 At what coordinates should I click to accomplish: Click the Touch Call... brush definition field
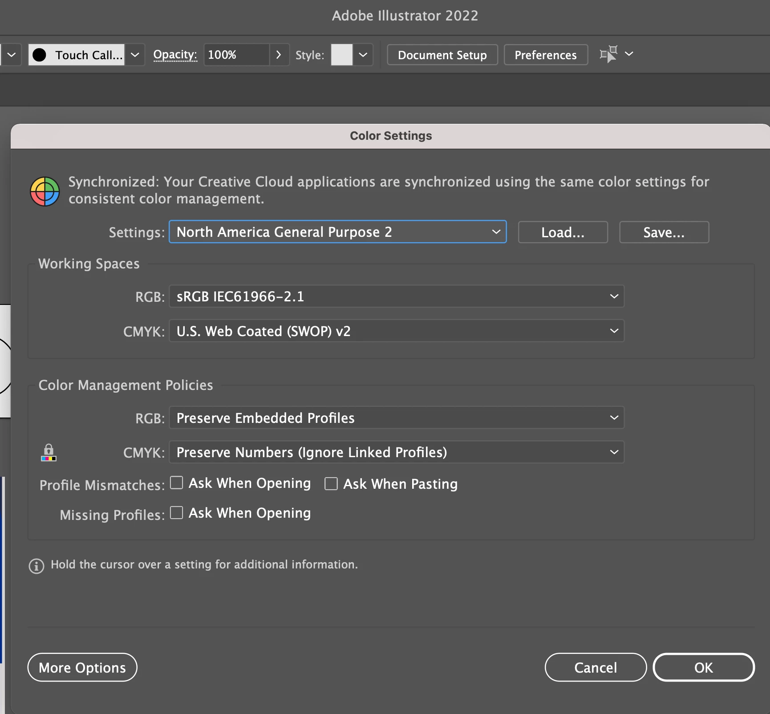[77, 55]
